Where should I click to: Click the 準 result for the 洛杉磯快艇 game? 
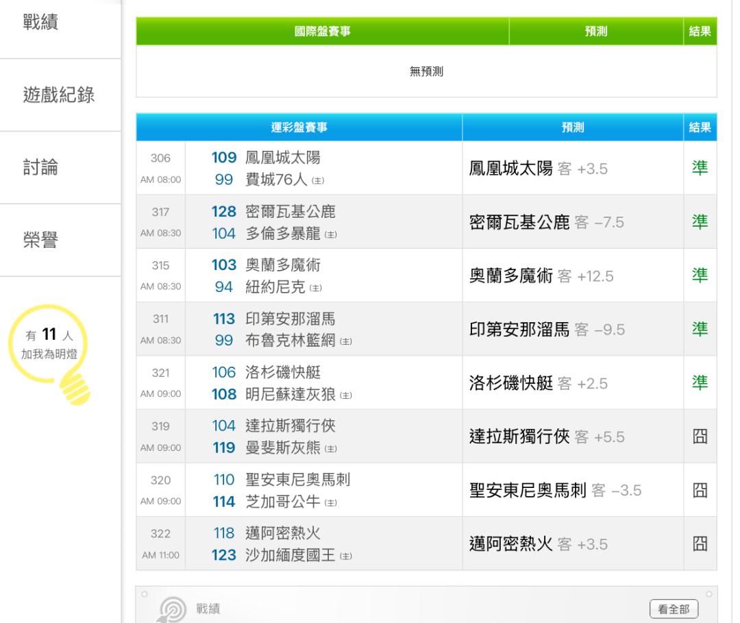pyautogui.click(x=700, y=382)
